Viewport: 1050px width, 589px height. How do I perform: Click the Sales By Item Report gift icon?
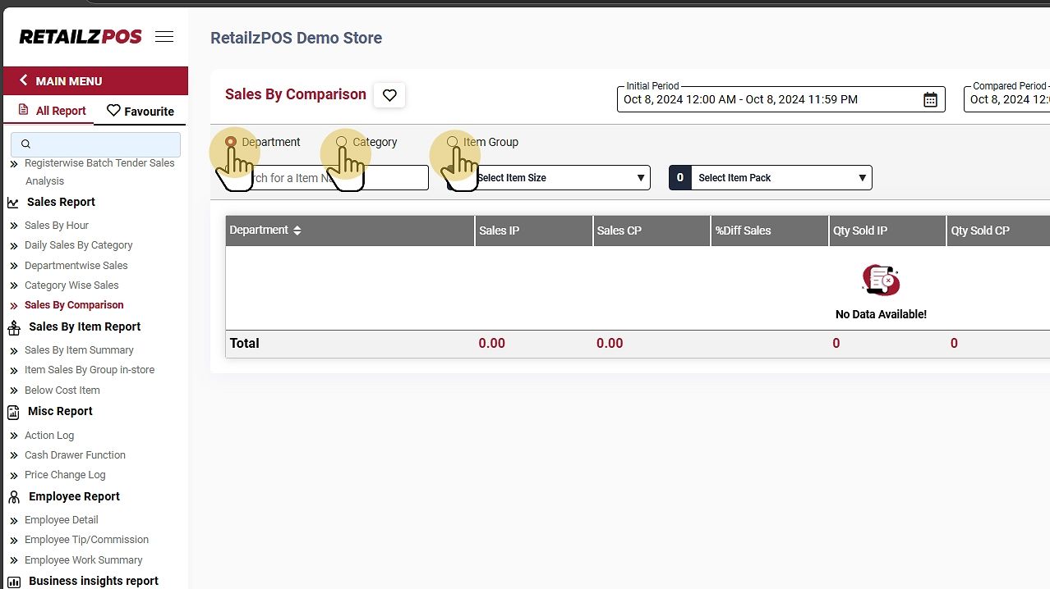click(14, 327)
